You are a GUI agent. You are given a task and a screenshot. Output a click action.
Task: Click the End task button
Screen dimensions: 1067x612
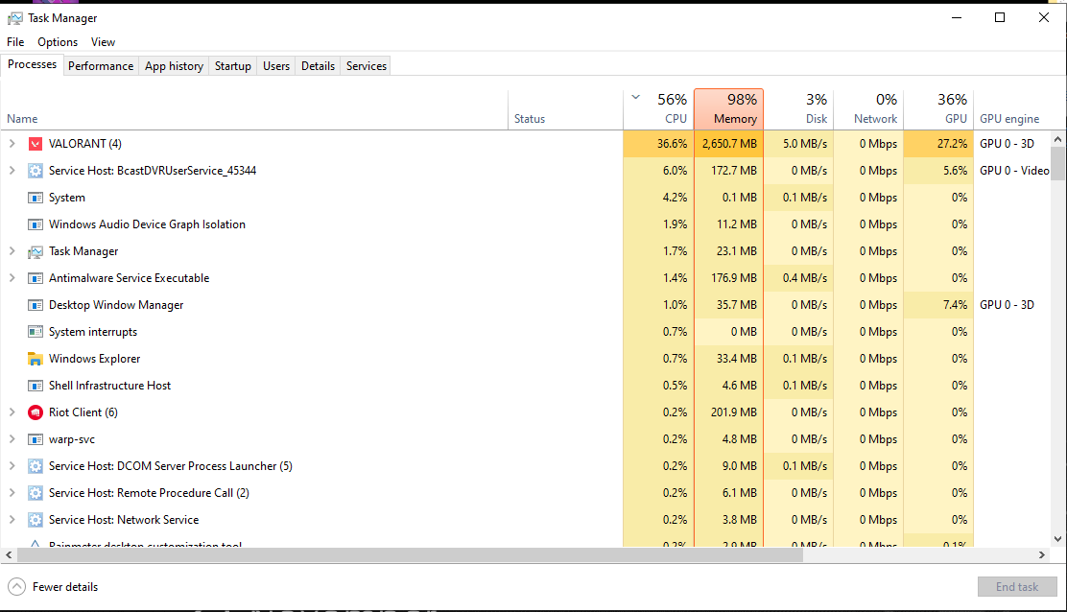click(1017, 587)
